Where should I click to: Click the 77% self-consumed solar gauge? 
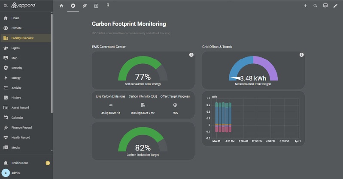(143, 69)
